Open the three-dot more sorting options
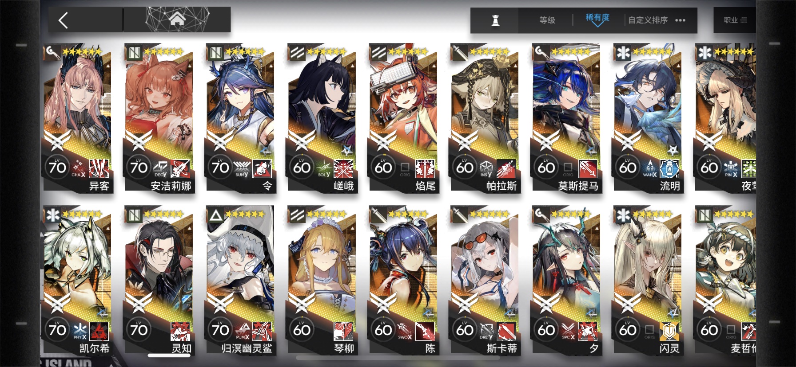 (x=680, y=20)
